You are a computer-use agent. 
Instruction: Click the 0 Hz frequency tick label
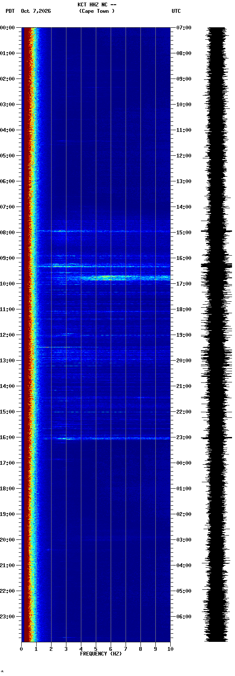coord(21,649)
